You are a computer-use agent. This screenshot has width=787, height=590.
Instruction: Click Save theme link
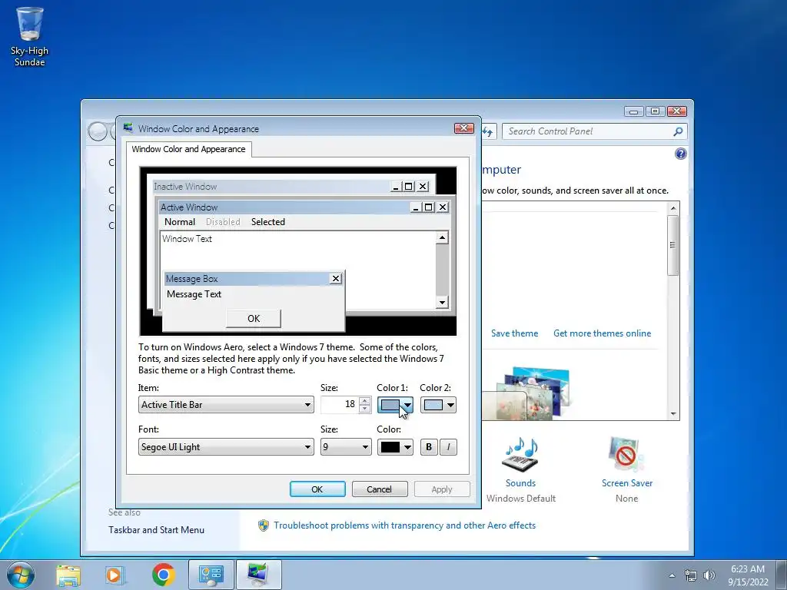(514, 333)
